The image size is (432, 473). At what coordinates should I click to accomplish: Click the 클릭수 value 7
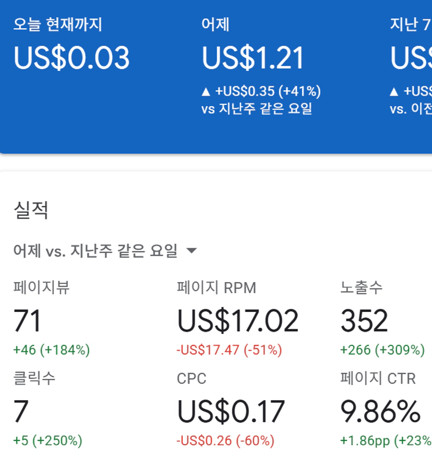click(21, 412)
